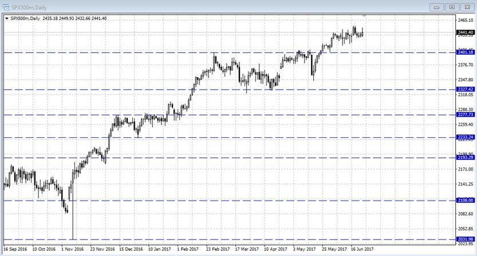The width and height of the screenshot is (477, 256).
Task: Click the small arrow before SPX500m,Daily label
Action: coord(6,18)
